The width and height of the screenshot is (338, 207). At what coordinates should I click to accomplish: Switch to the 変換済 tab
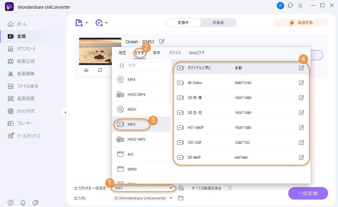pos(218,23)
